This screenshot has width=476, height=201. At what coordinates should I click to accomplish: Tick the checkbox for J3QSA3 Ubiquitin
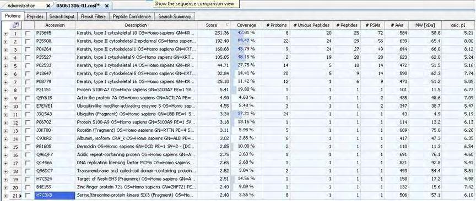point(28,114)
